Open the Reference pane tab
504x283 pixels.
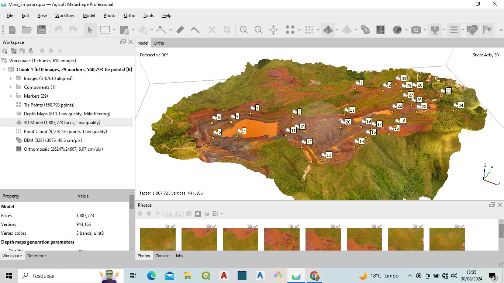click(x=37, y=256)
